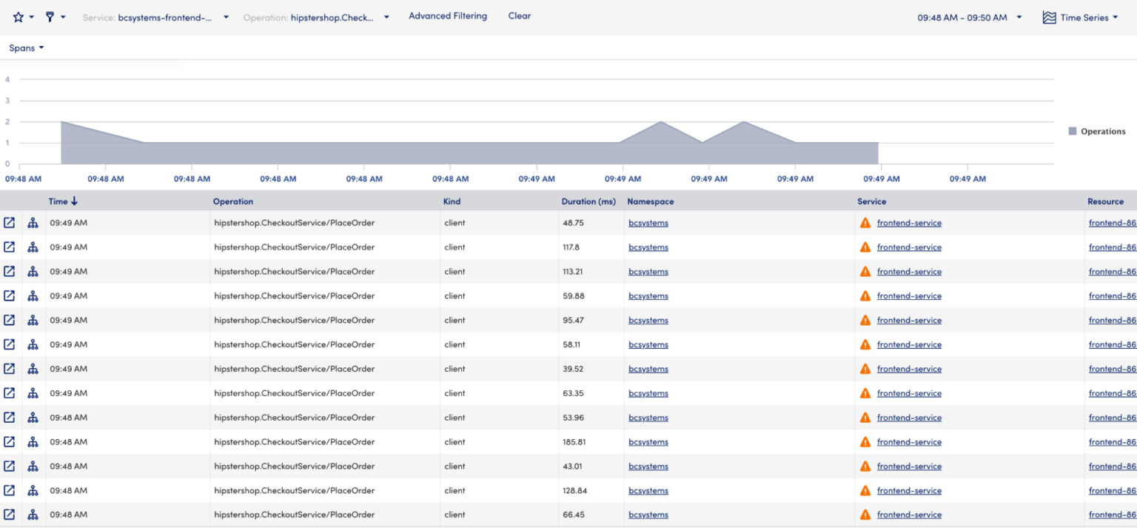Click the Time Series chart icon
The image size is (1137, 528).
coord(1049,18)
